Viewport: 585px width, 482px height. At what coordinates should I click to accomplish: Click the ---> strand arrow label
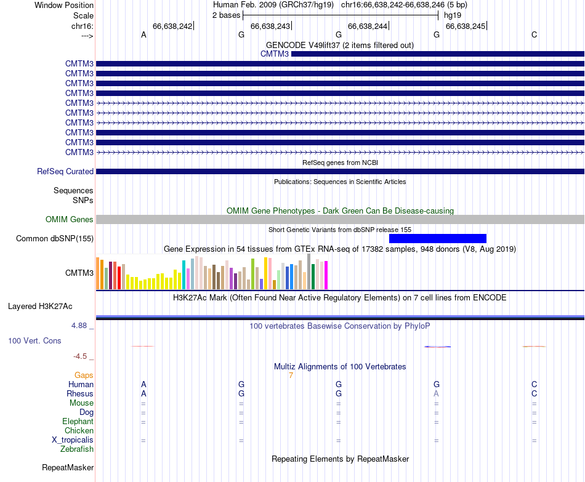click(87, 36)
